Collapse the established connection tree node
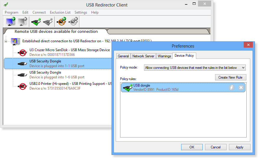The image size is (262, 162). [x=6, y=41]
